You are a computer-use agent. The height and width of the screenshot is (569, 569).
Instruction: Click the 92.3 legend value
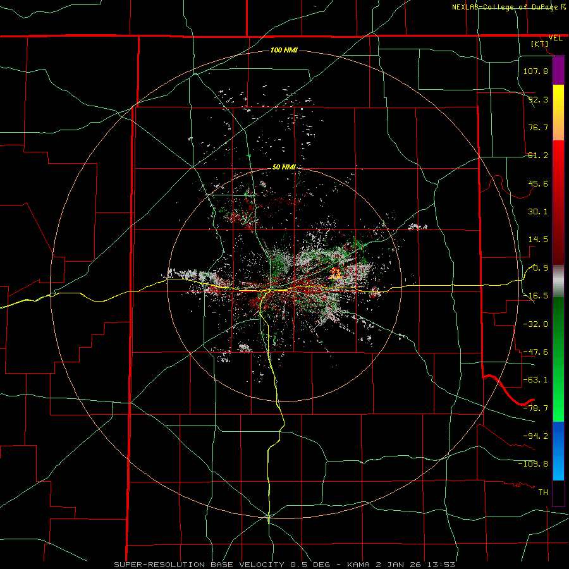538,99
